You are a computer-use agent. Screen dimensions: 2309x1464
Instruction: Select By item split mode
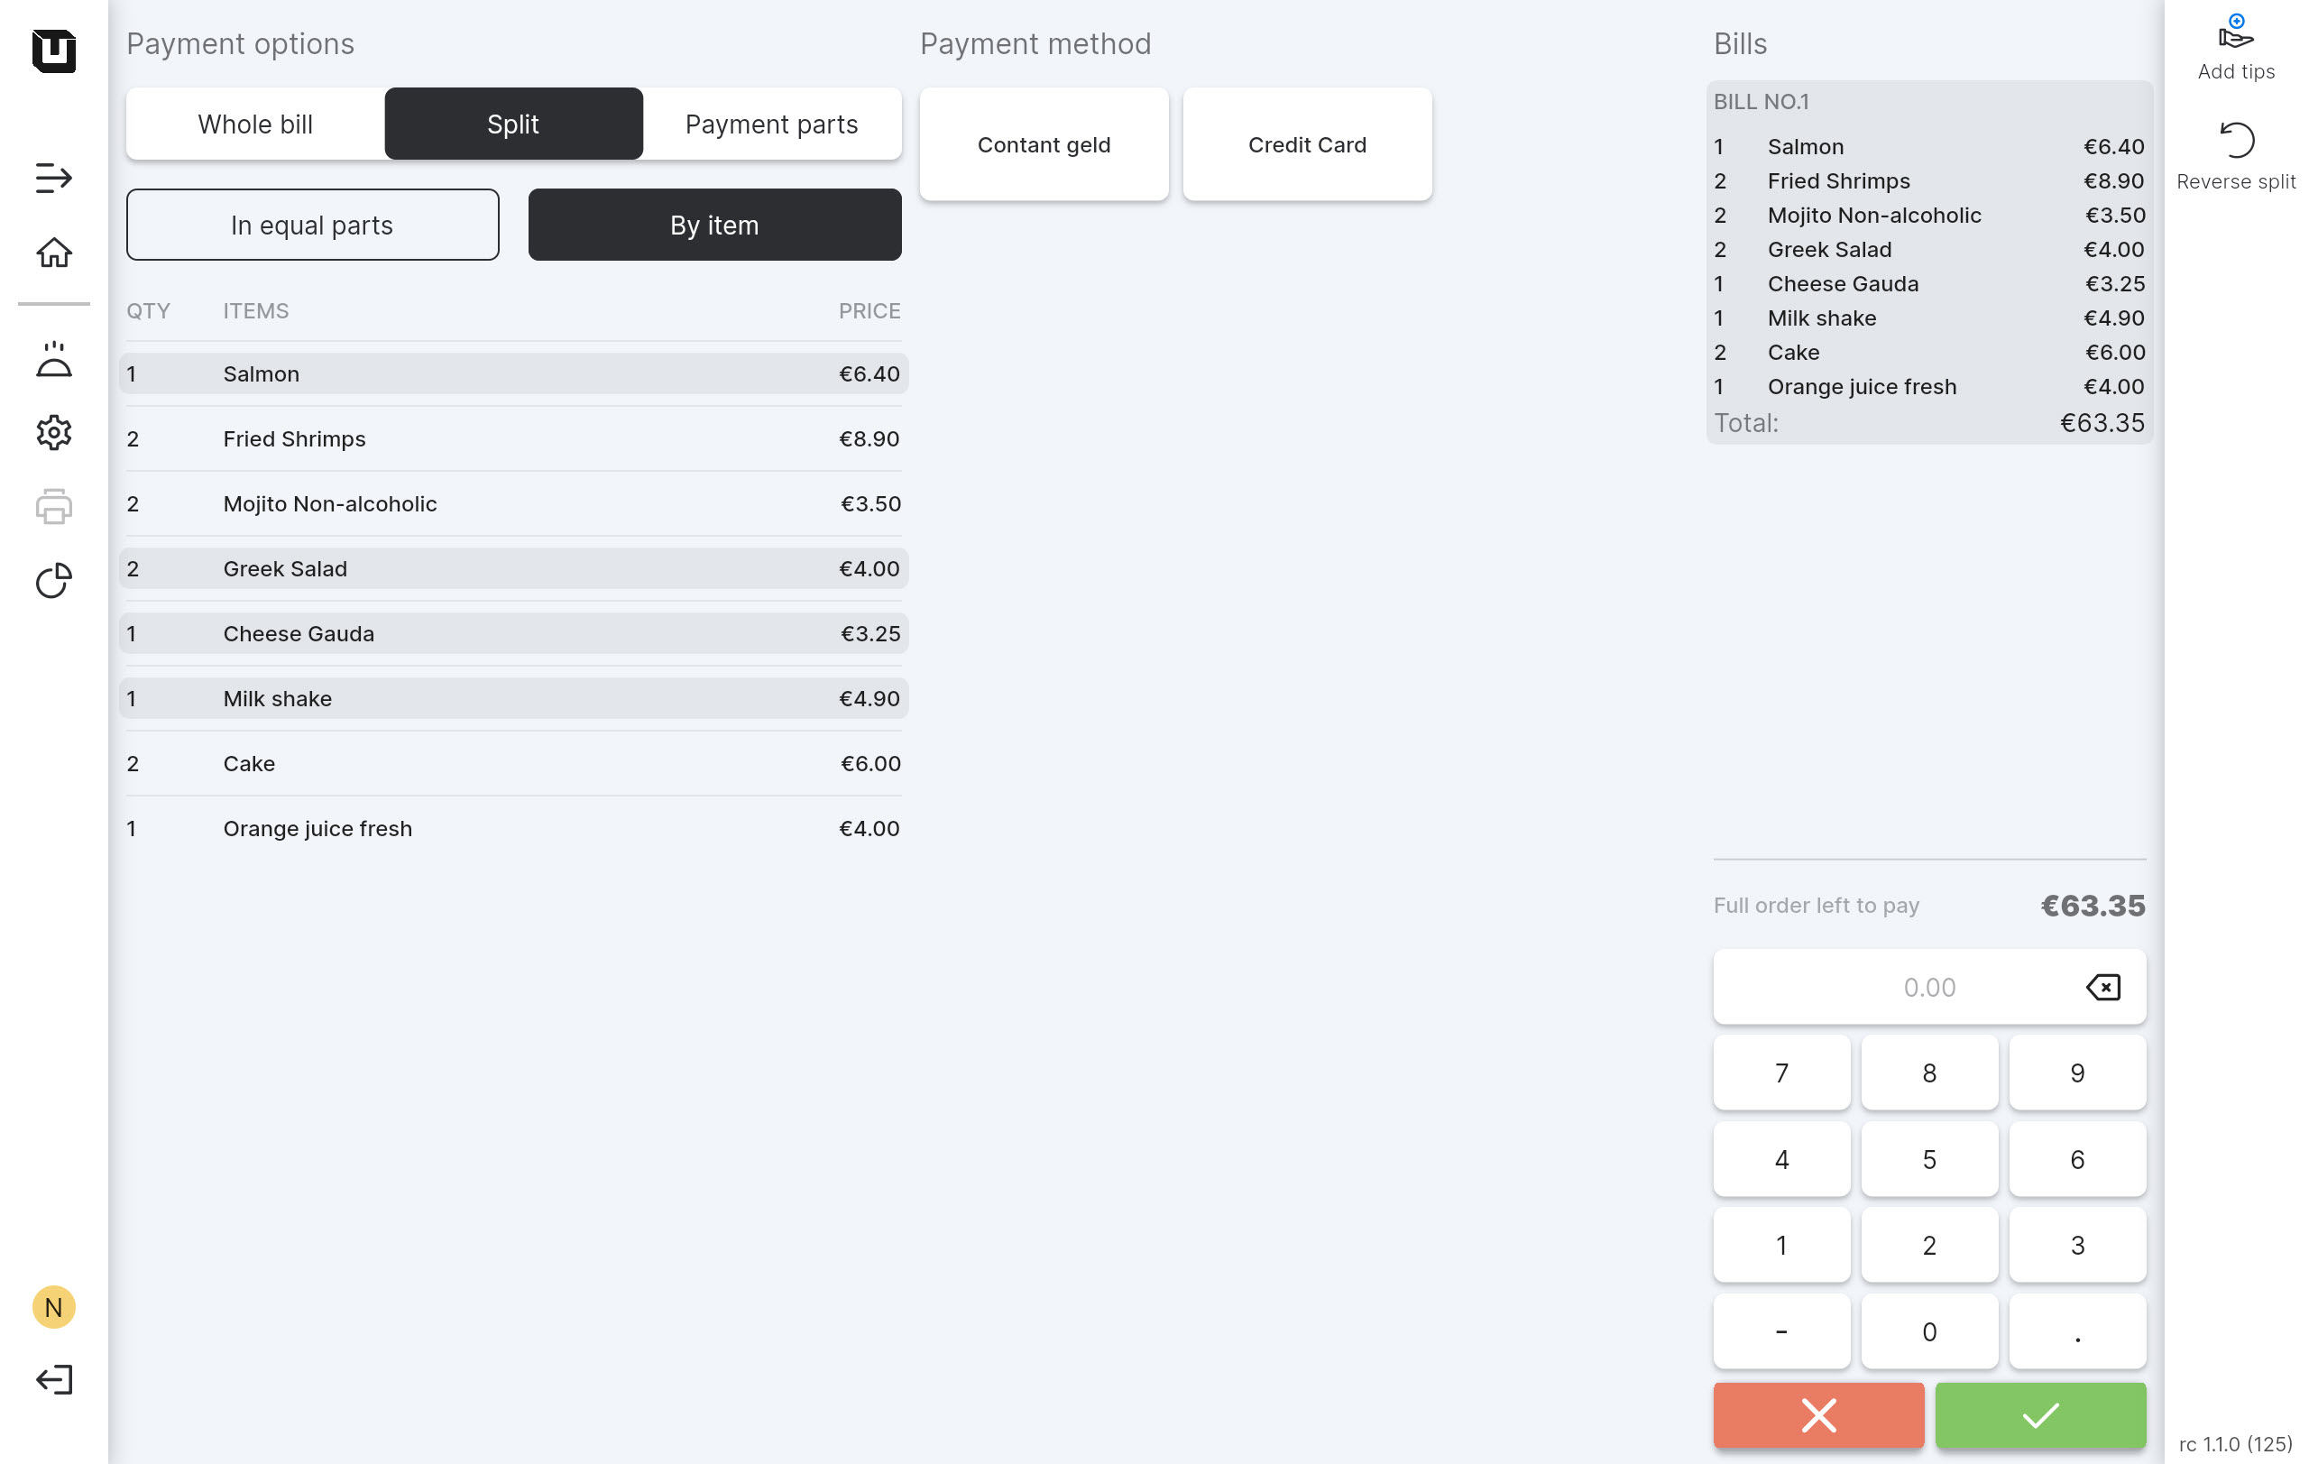[714, 226]
